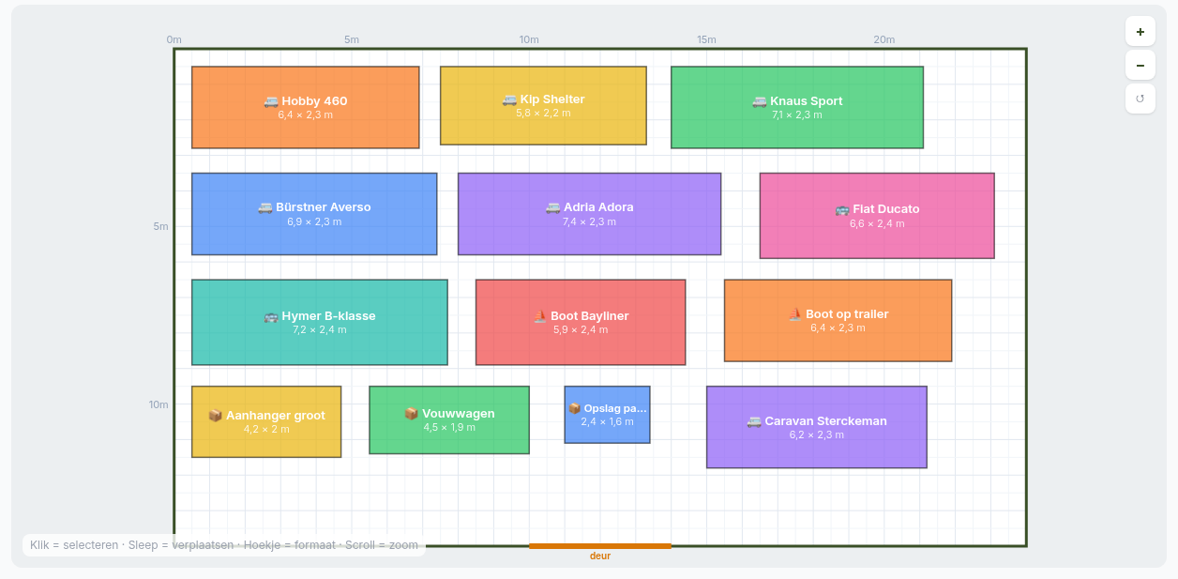Click the zoom out minus button
The height and width of the screenshot is (579, 1178).
[x=1140, y=65]
